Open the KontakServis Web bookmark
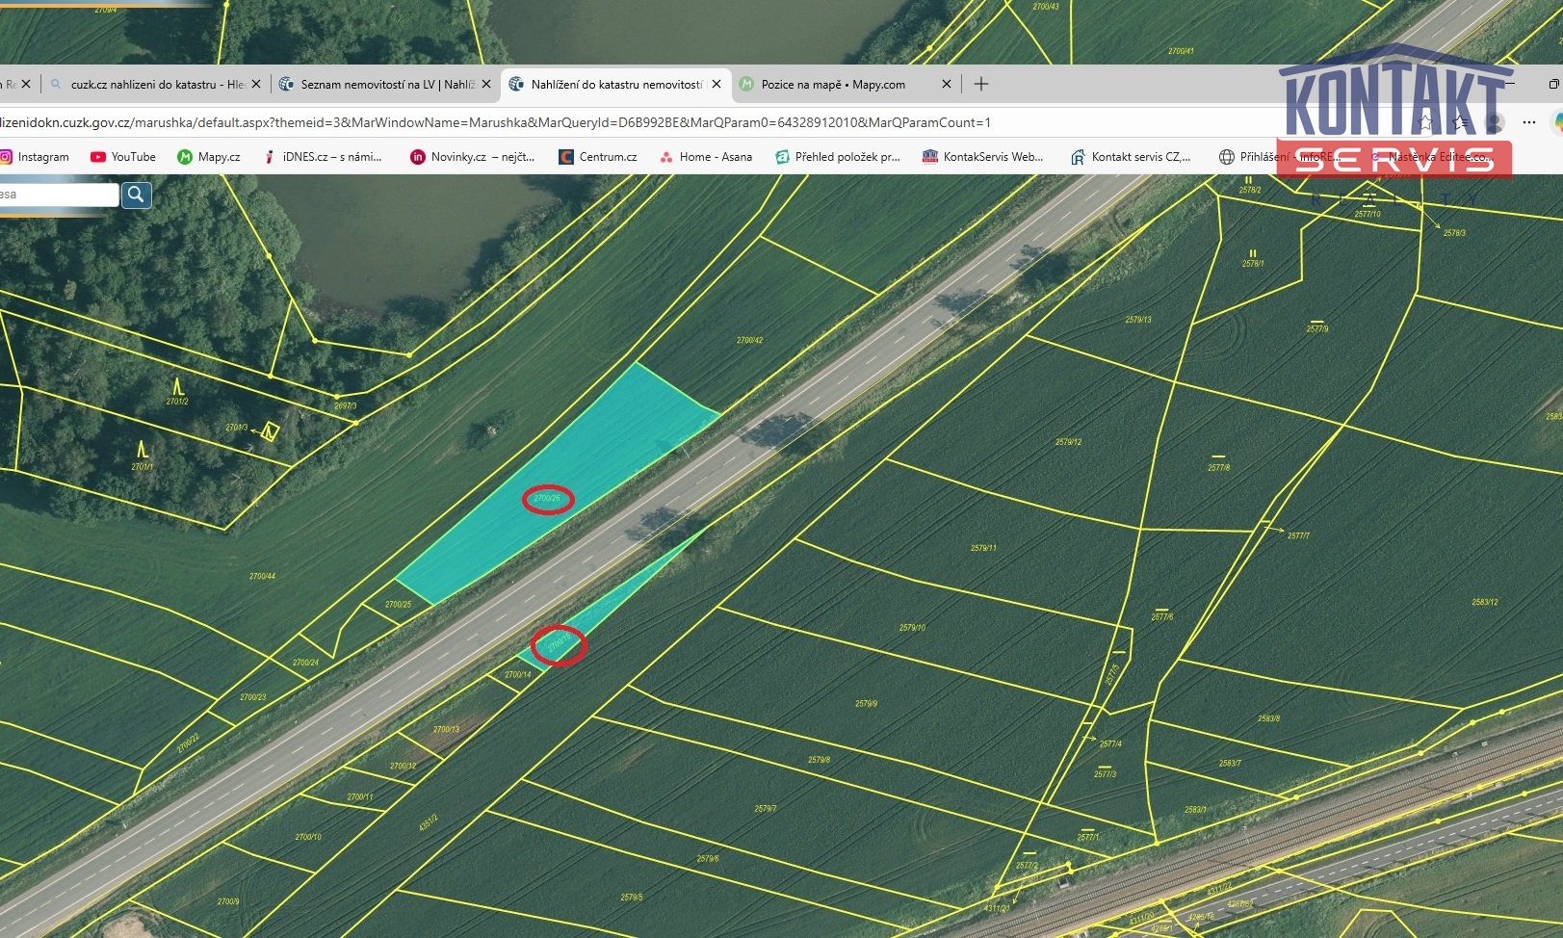Screen dimensions: 1563x938 [983, 157]
